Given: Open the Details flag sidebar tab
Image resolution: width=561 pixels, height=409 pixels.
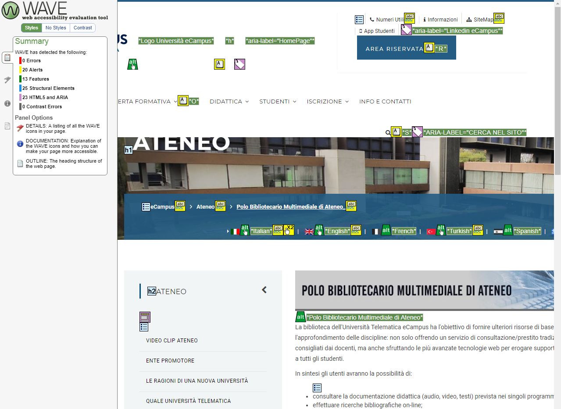Looking at the screenshot, I should point(7,80).
